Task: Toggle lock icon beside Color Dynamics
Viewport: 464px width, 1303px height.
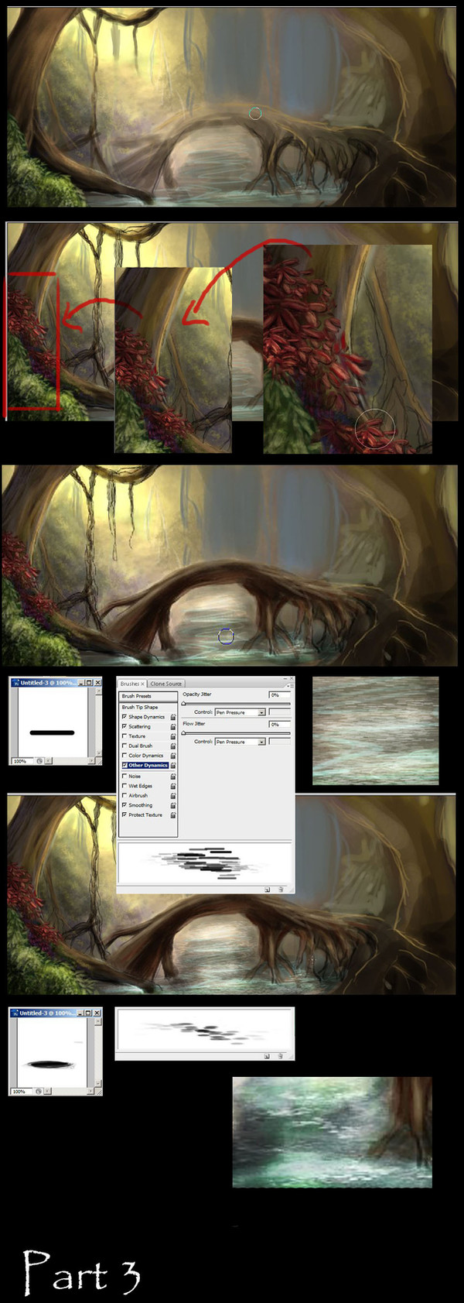Action: click(x=173, y=756)
